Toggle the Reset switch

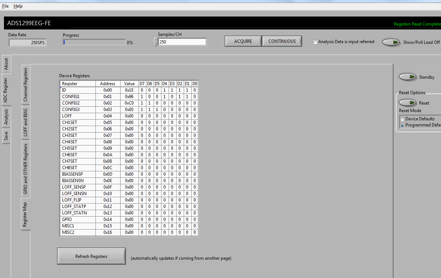[408, 103]
